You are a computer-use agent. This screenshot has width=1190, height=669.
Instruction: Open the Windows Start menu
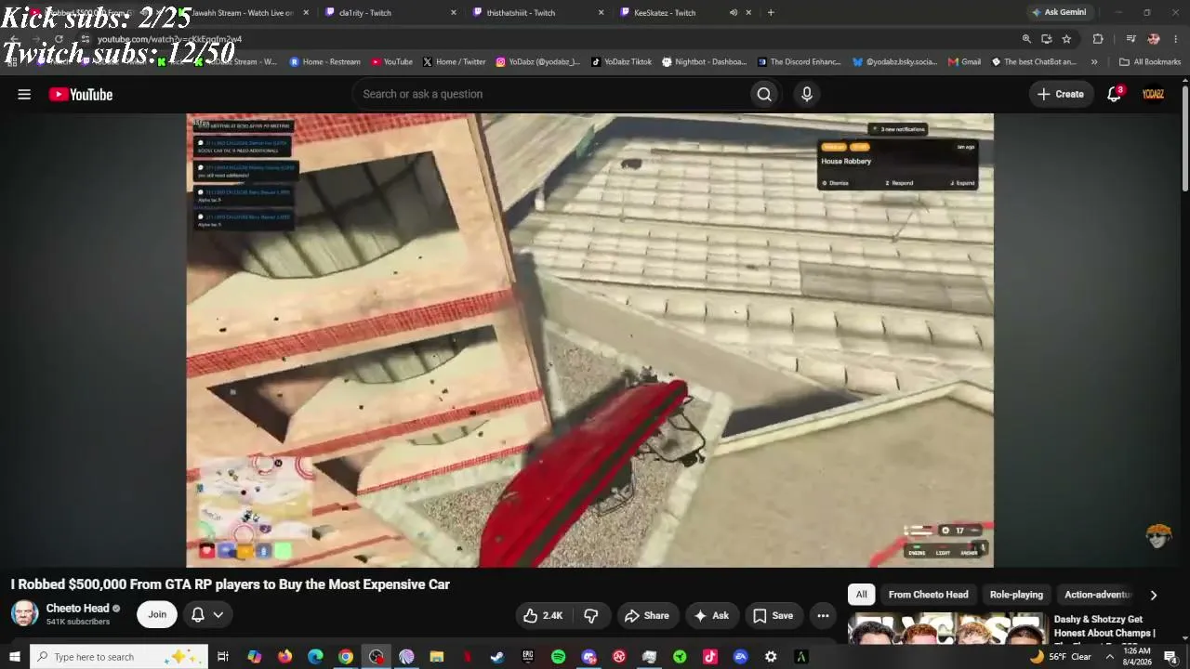(x=14, y=657)
